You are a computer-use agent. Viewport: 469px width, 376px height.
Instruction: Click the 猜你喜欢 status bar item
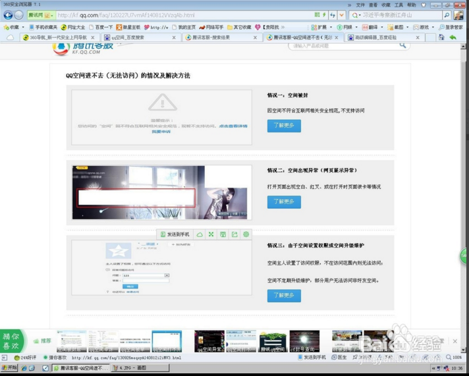tap(55, 358)
